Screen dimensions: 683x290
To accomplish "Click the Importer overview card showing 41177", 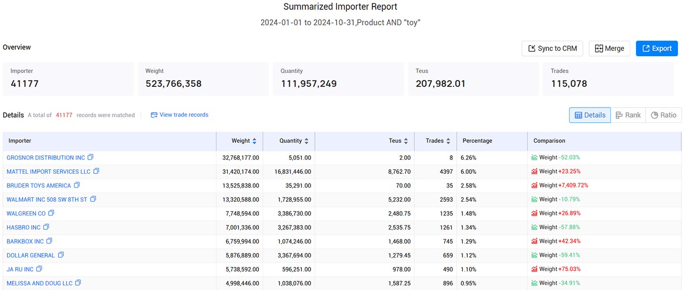I will click(x=68, y=79).
